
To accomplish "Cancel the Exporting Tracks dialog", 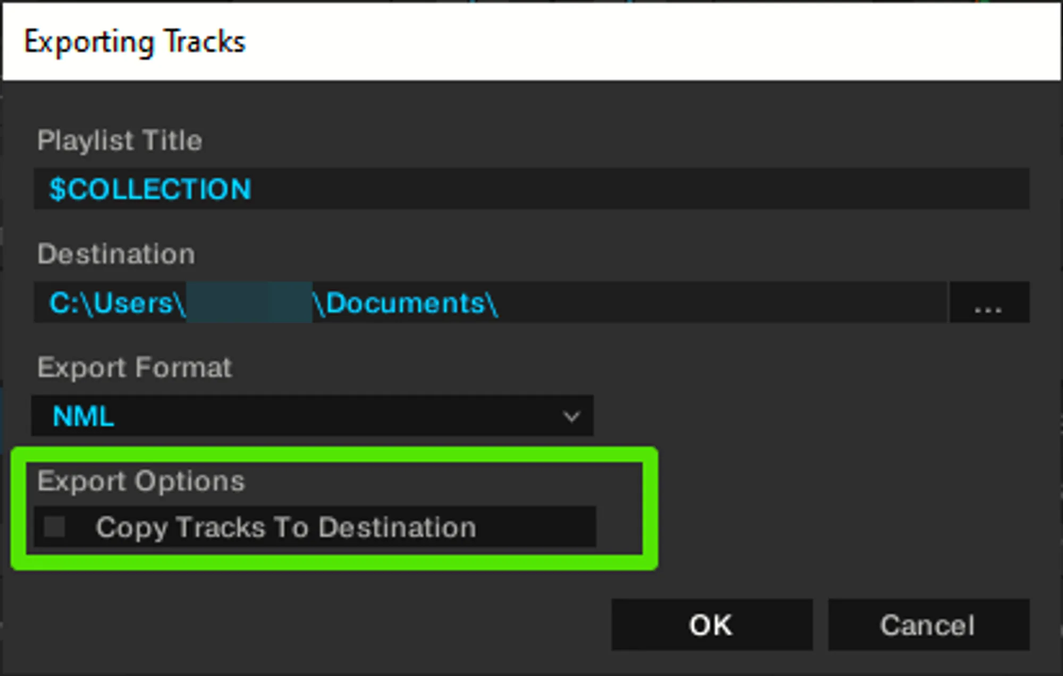I will coord(928,625).
